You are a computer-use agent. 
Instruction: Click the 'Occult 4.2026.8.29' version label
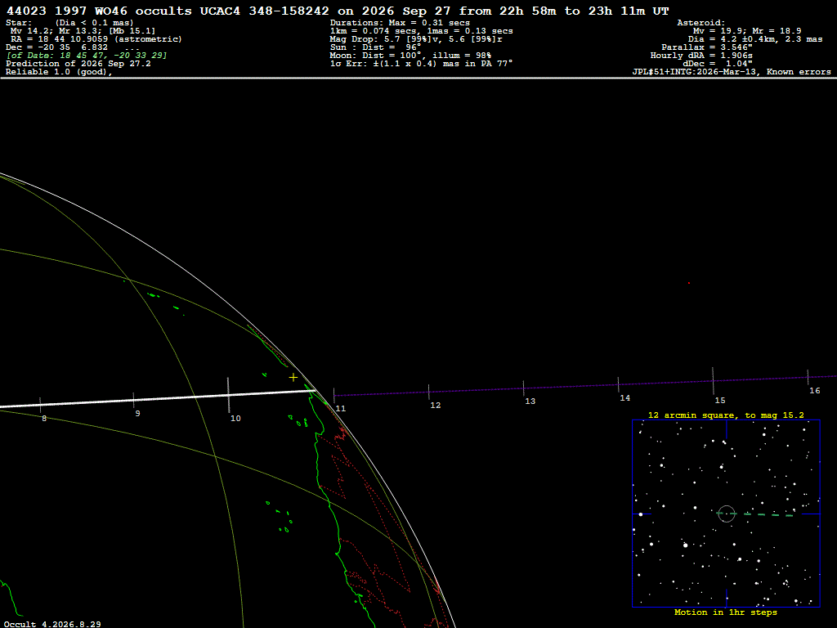52,624
